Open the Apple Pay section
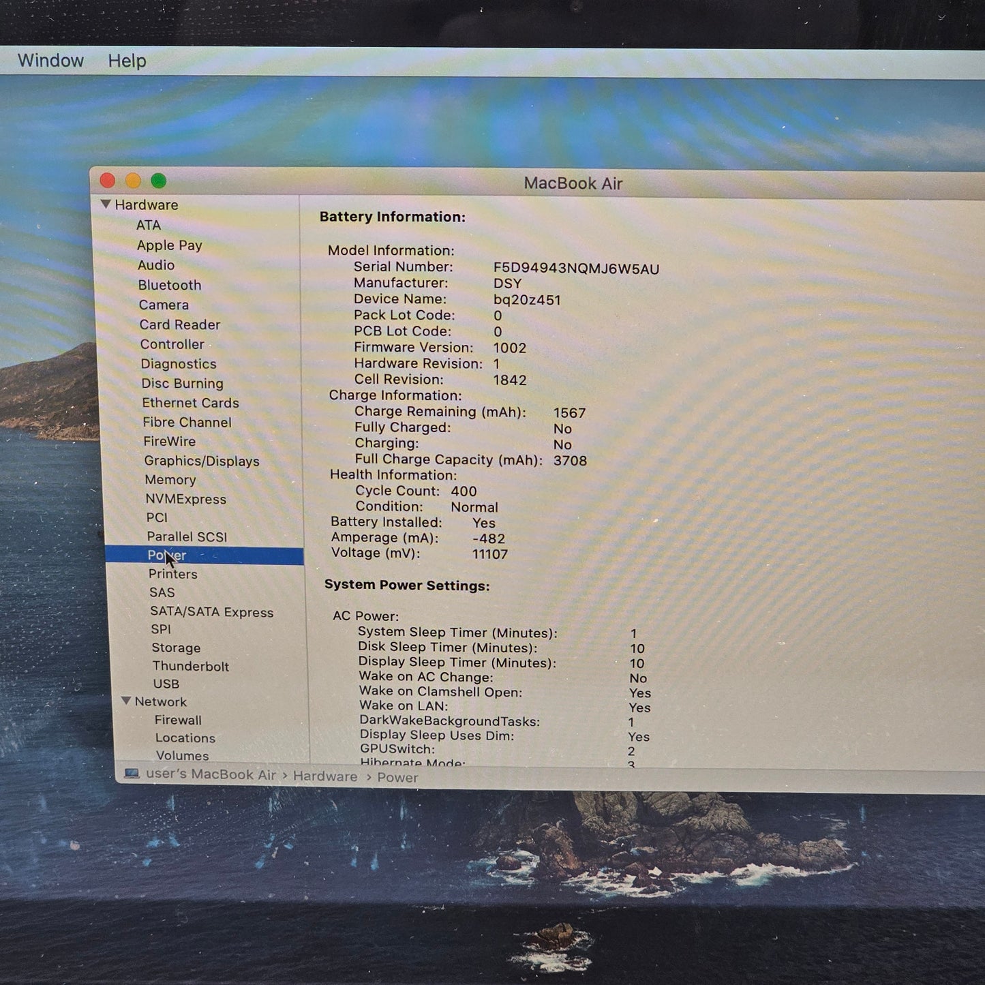 170,245
